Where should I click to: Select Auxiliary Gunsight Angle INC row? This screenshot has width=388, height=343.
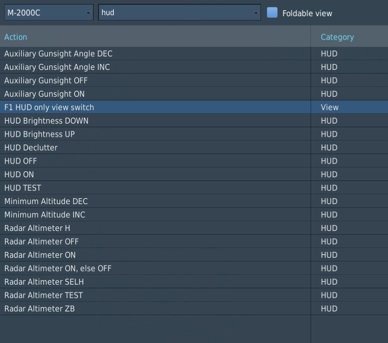pyautogui.click(x=194, y=67)
